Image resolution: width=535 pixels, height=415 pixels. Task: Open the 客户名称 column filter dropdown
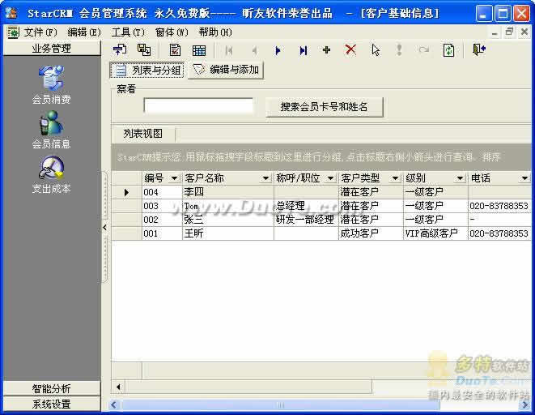point(265,178)
